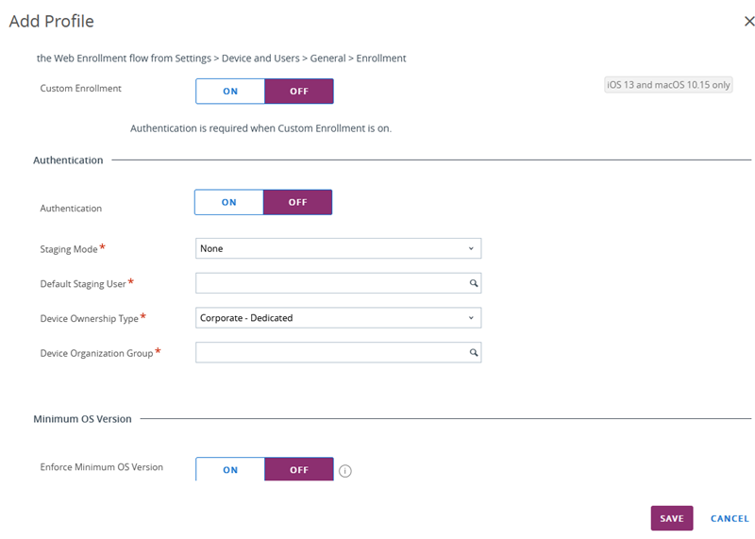Turn Custom Enrollment ON

[x=230, y=91]
